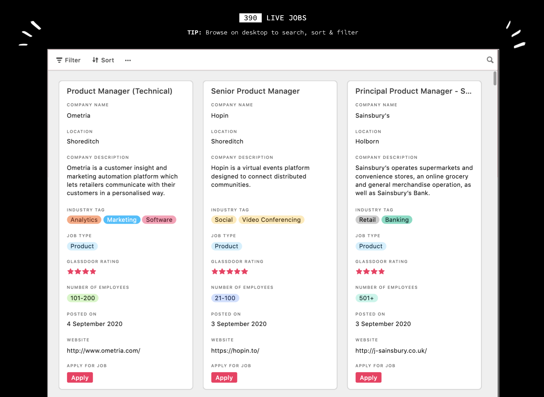Click the Analytics industry tag

84,220
